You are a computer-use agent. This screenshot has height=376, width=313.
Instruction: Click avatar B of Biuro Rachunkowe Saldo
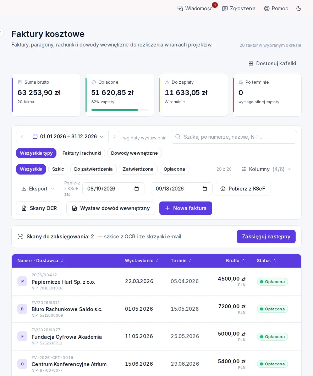pos(22,309)
